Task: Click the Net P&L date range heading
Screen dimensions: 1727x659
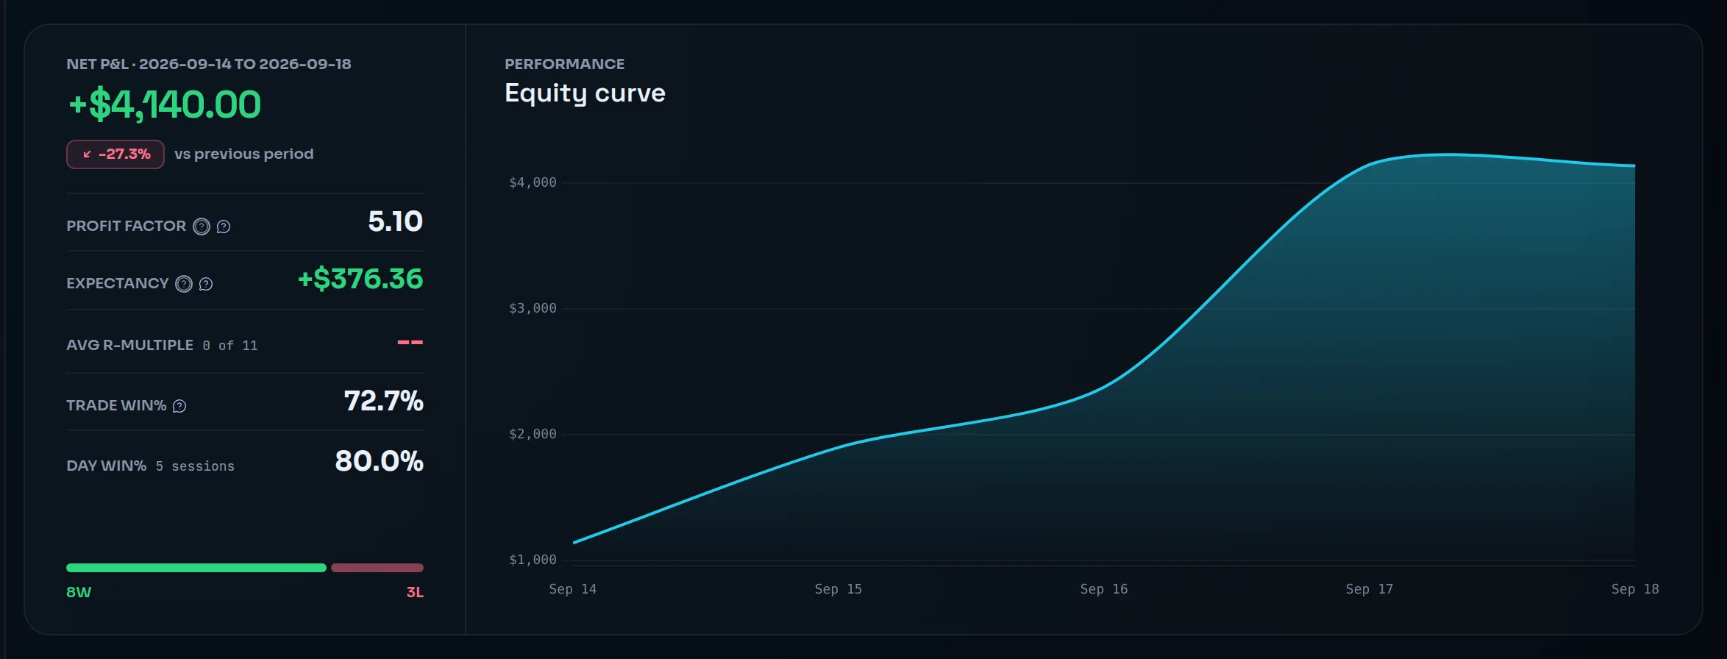Action: pyautogui.click(x=209, y=64)
